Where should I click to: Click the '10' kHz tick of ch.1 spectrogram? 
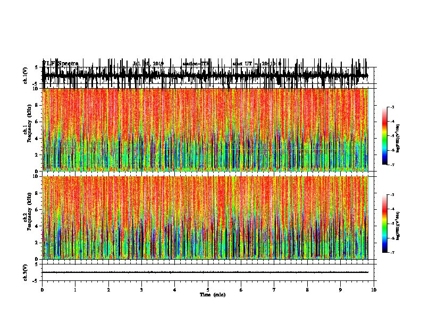pyautogui.click(x=35, y=89)
